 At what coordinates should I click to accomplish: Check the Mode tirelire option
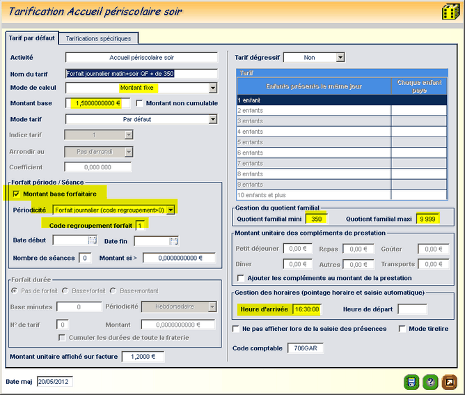[402, 329]
